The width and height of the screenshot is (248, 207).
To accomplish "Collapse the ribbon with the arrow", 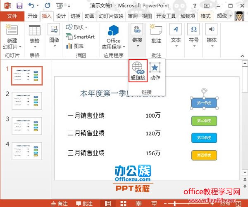I will [x=242, y=56].
